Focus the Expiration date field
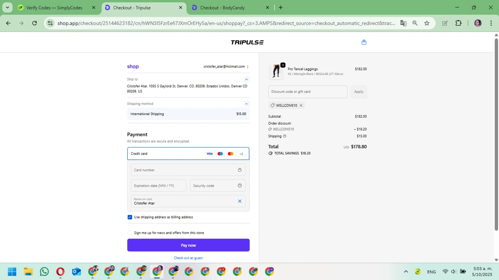This screenshot has width=499, height=280. 159,186
